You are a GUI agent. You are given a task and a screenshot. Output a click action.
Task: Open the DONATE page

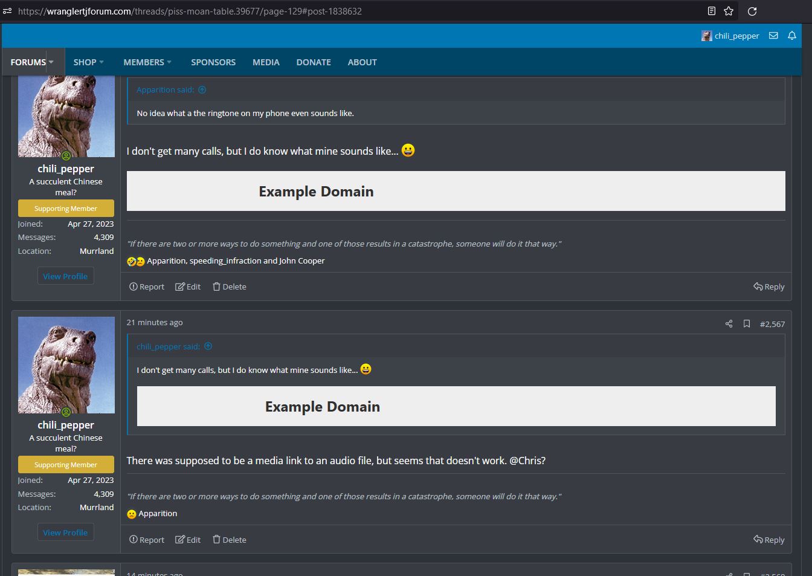(x=314, y=62)
